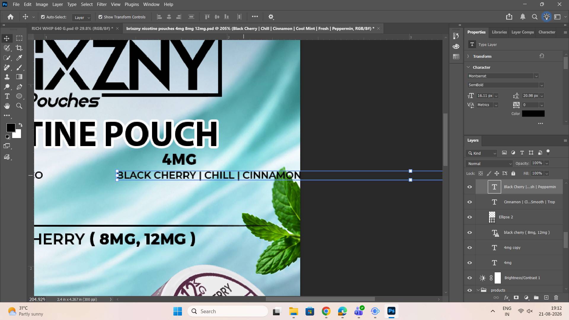Toggle the Auto-Select checkbox
Image resolution: width=569 pixels, height=320 pixels.
click(x=43, y=17)
